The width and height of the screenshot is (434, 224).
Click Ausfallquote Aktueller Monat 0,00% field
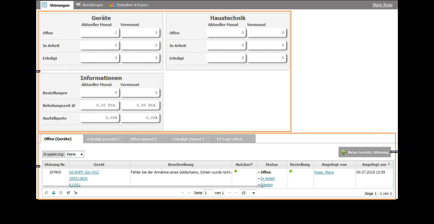(x=100, y=118)
